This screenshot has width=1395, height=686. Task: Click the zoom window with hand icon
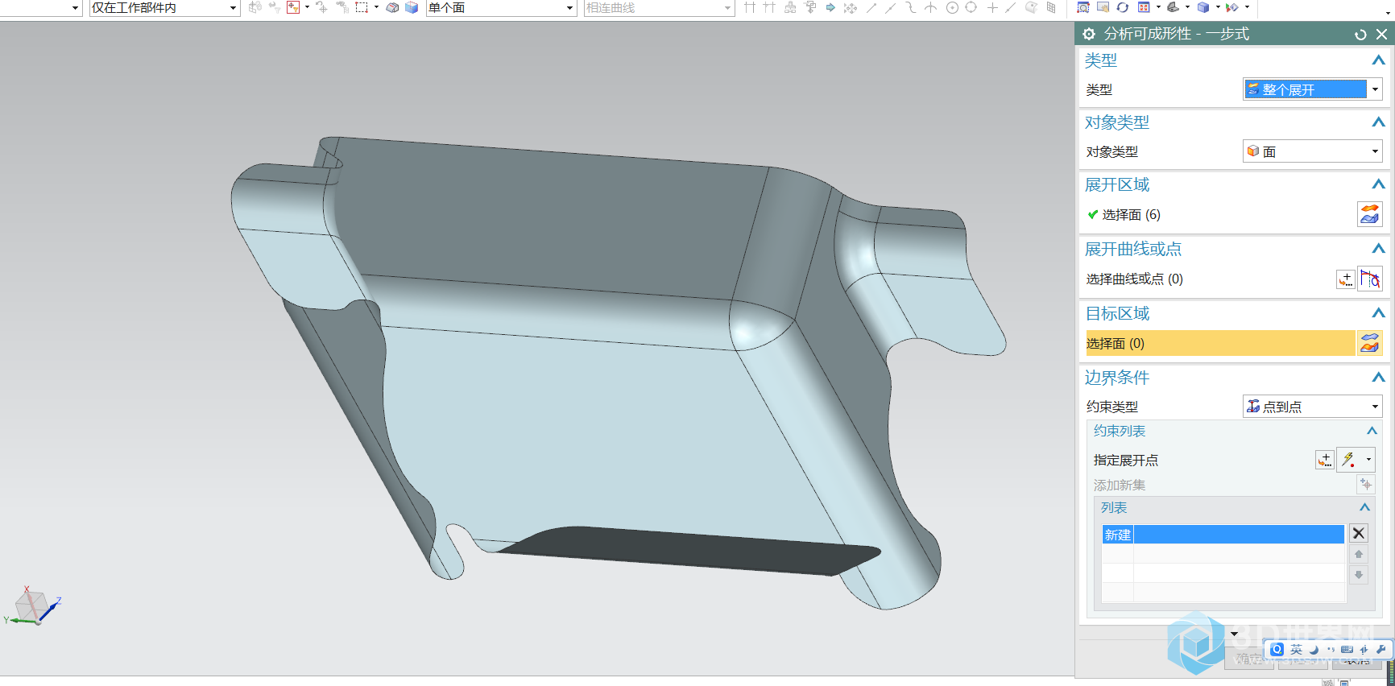pyautogui.click(x=1103, y=7)
